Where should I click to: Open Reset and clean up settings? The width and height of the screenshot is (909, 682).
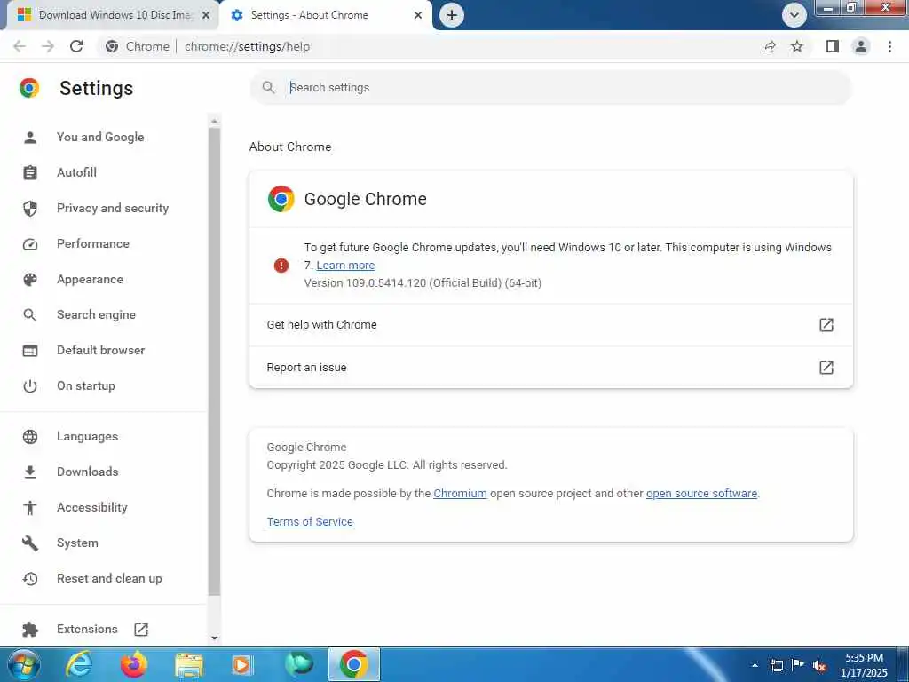pos(109,578)
